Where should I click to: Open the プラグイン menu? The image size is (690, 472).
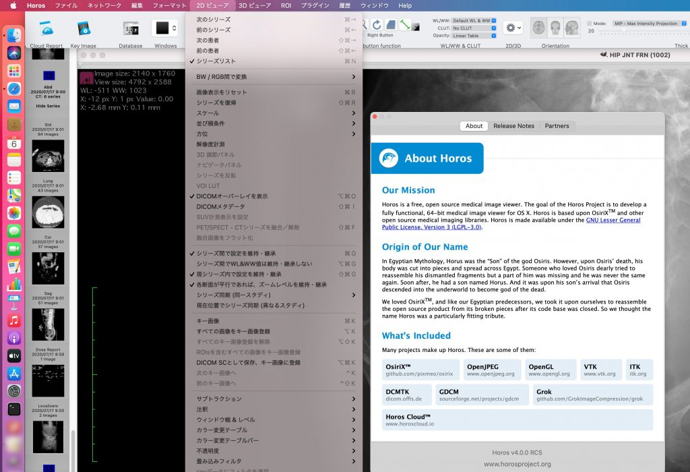click(315, 5)
